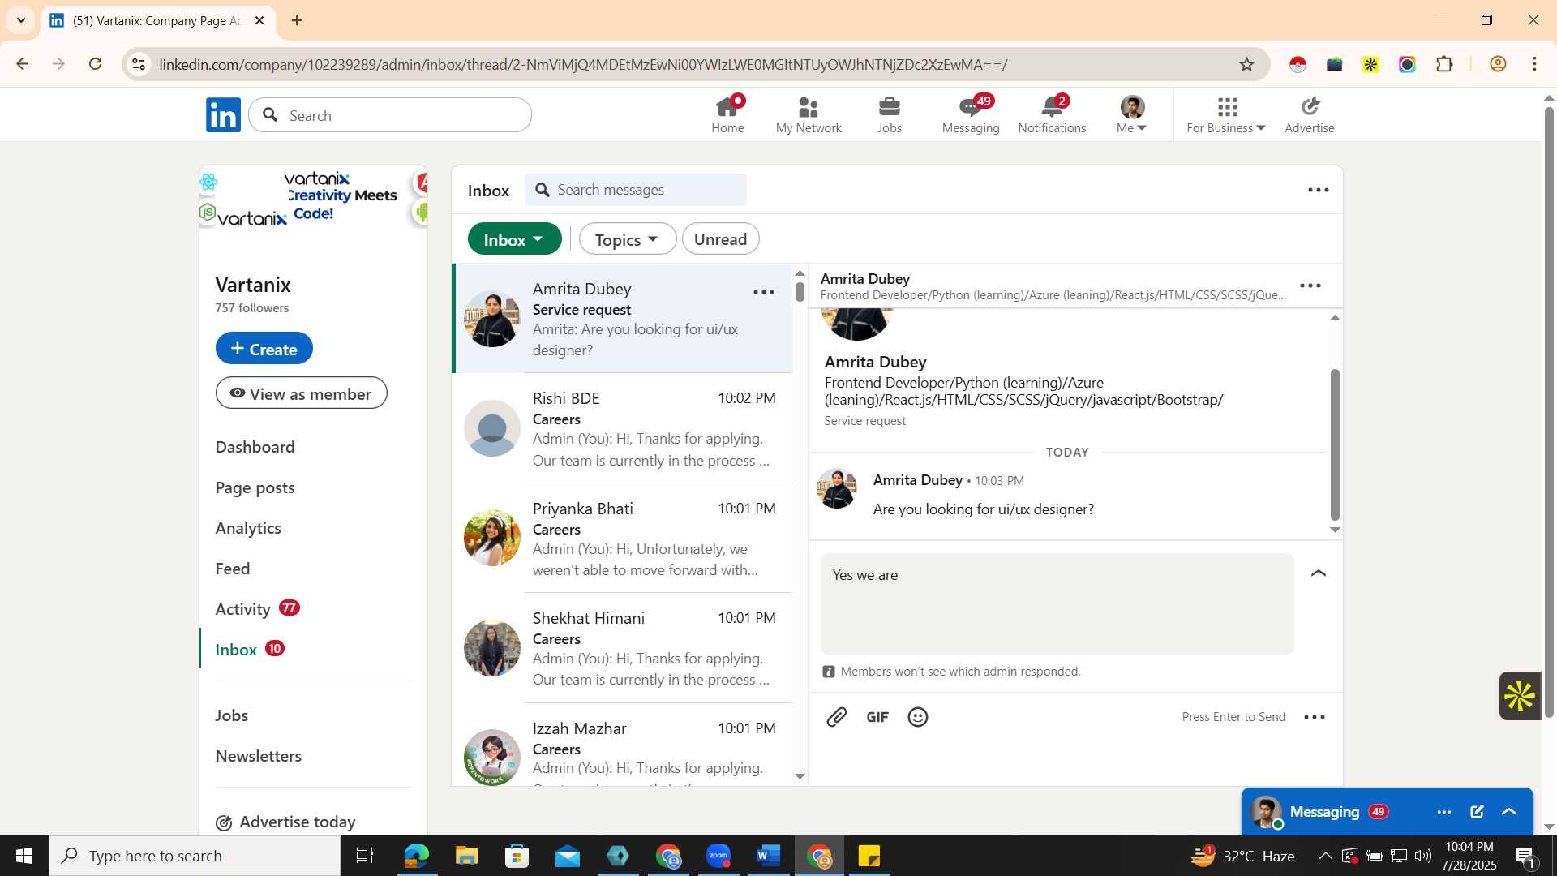Viewport: 1557px width, 876px height.
Task: Open Microsoft Edge from taskbar
Action: pyautogui.click(x=416, y=856)
